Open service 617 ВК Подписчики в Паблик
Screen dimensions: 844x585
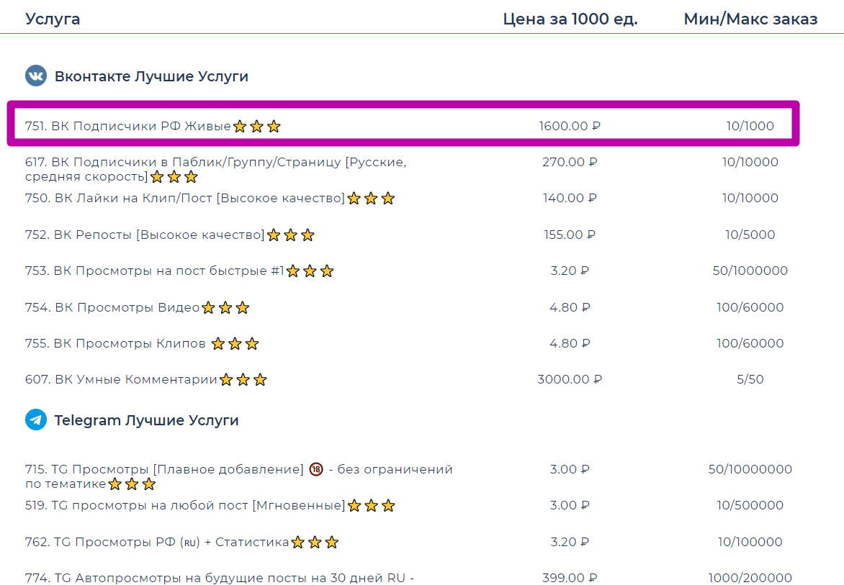(x=215, y=163)
